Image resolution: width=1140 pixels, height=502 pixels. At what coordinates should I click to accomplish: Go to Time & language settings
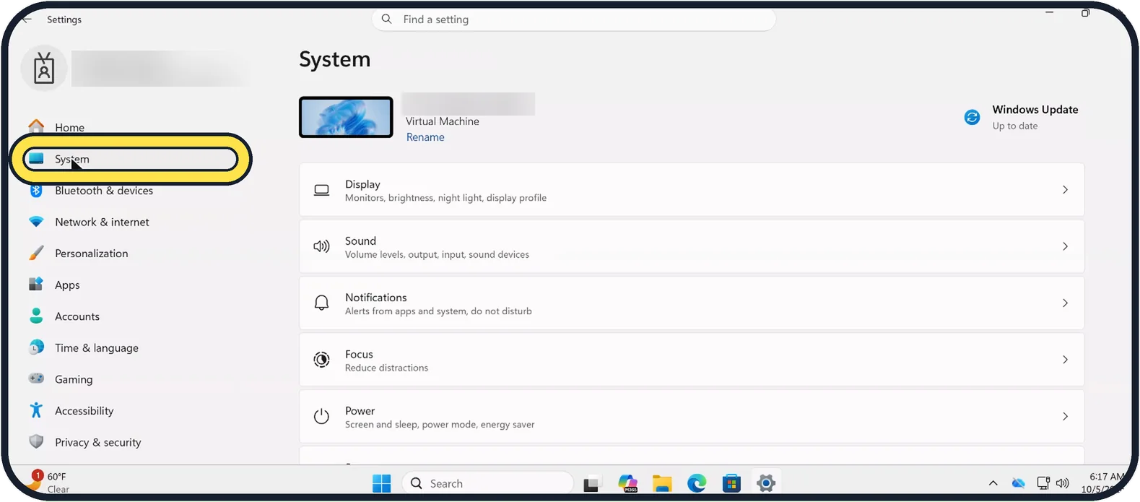click(97, 348)
